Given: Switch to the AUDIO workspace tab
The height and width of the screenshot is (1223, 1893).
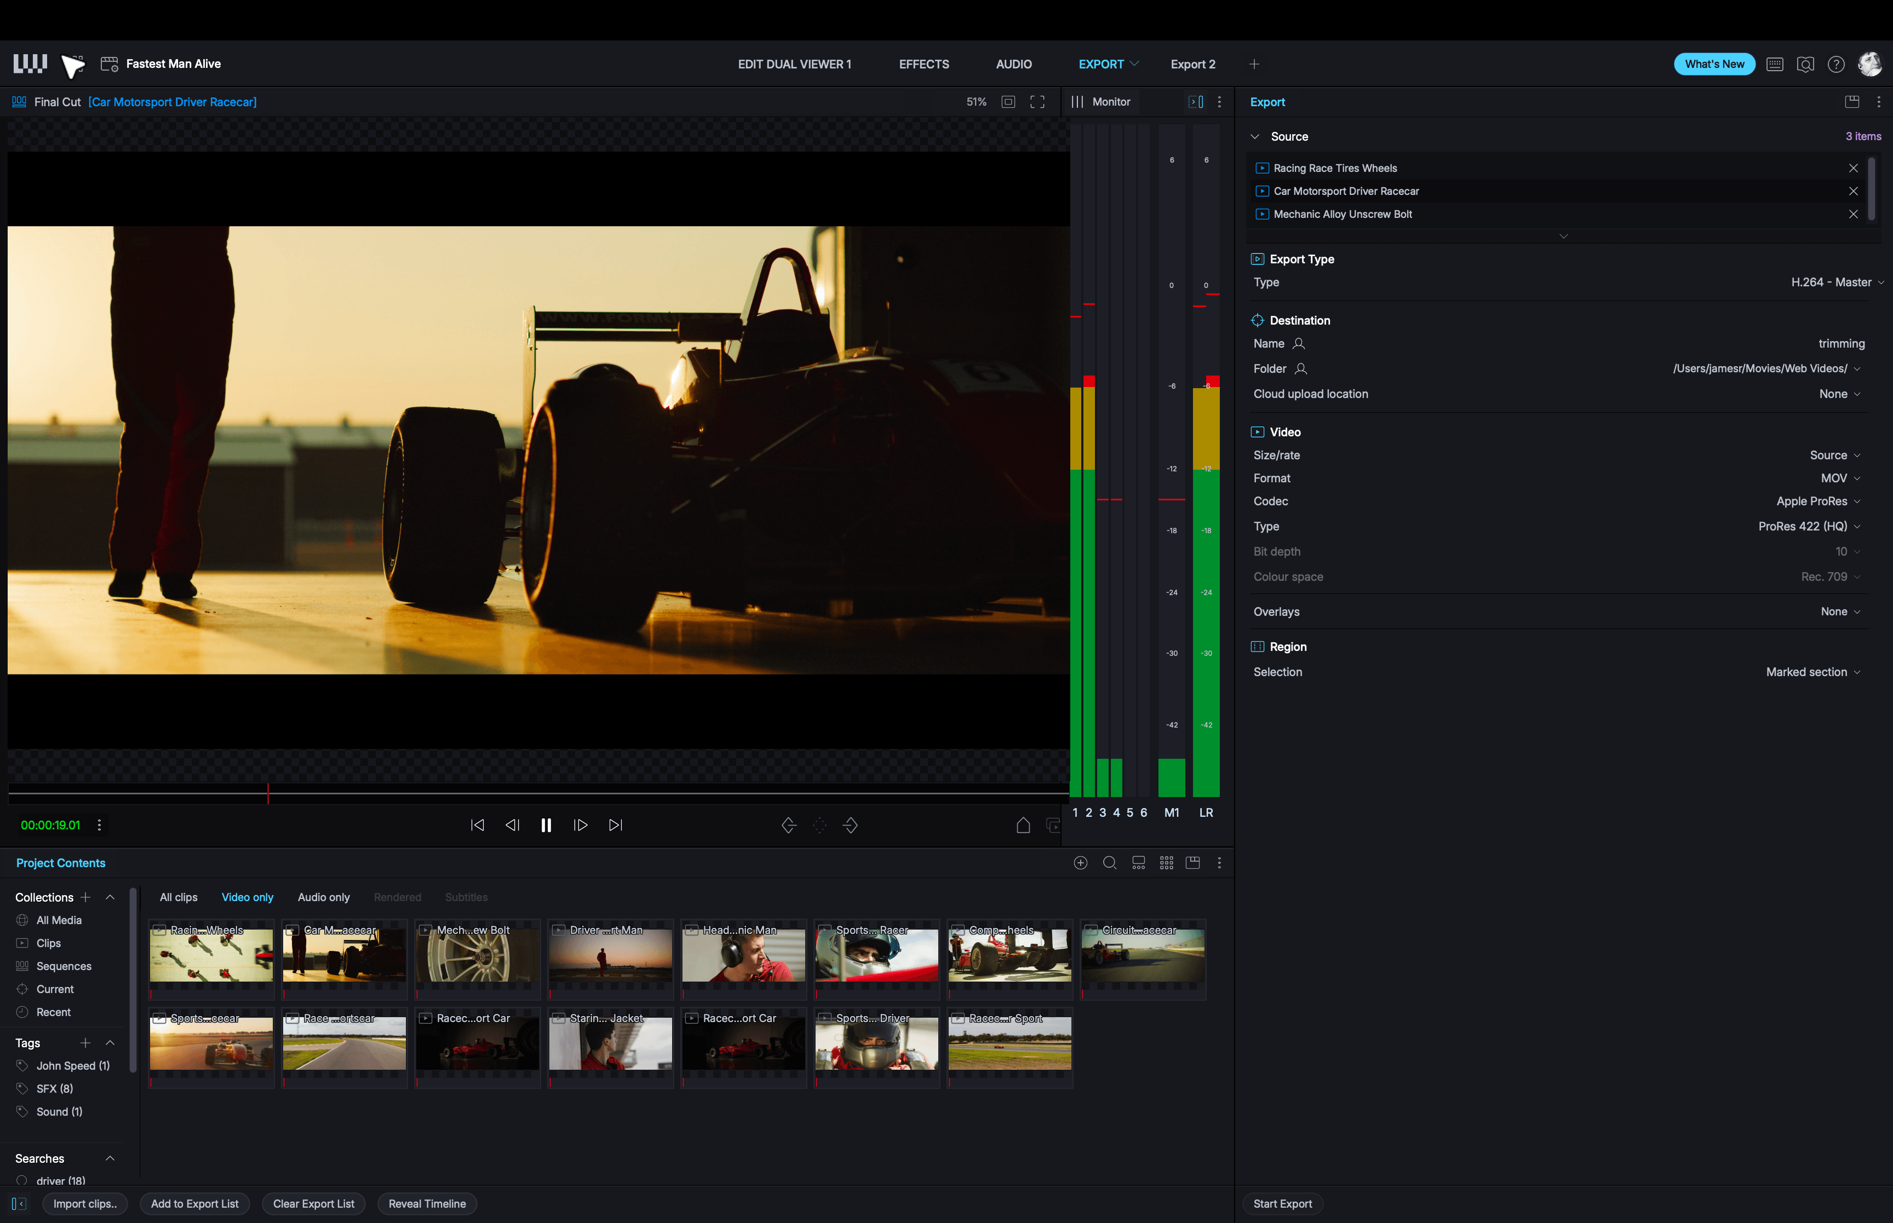Looking at the screenshot, I should tap(1014, 65).
